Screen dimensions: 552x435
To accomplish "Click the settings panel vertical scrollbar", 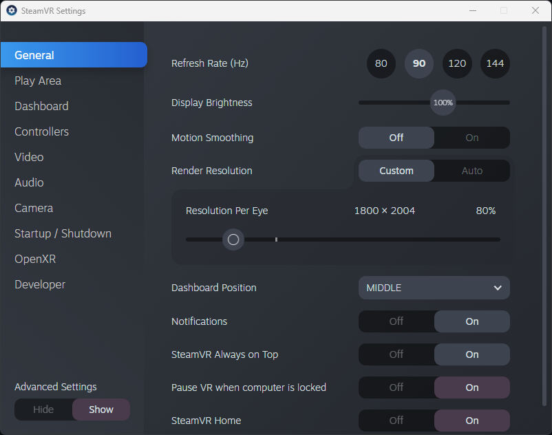I will point(544,216).
